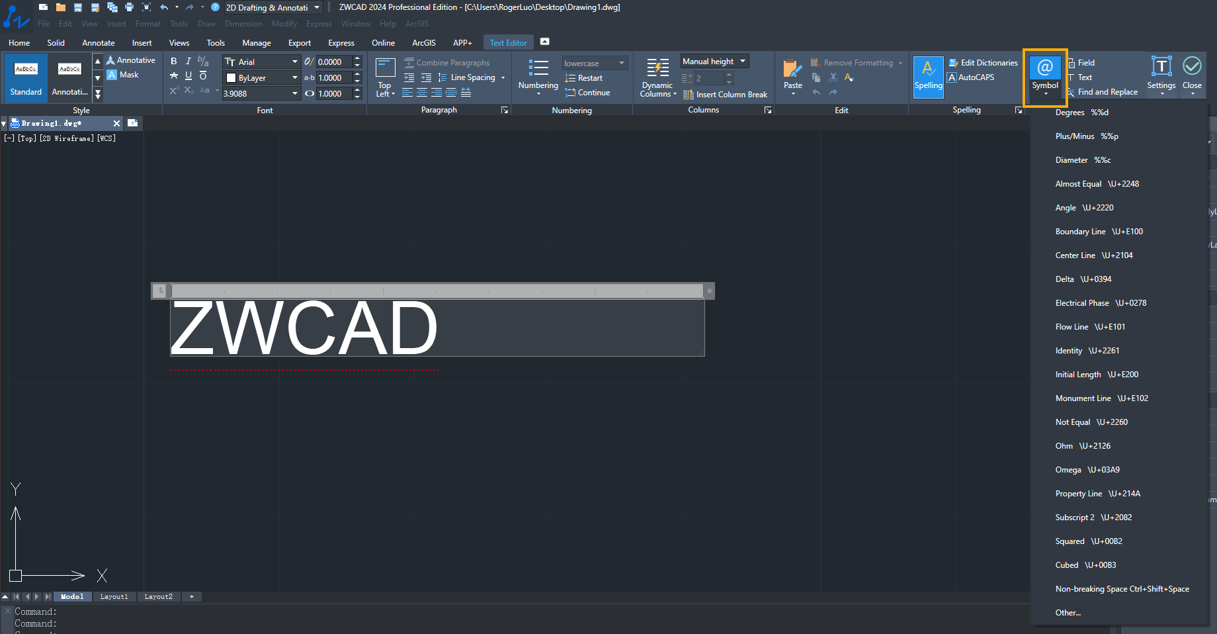Toggle AutoCAPS on or off
1217x634 pixels.
pos(971,77)
